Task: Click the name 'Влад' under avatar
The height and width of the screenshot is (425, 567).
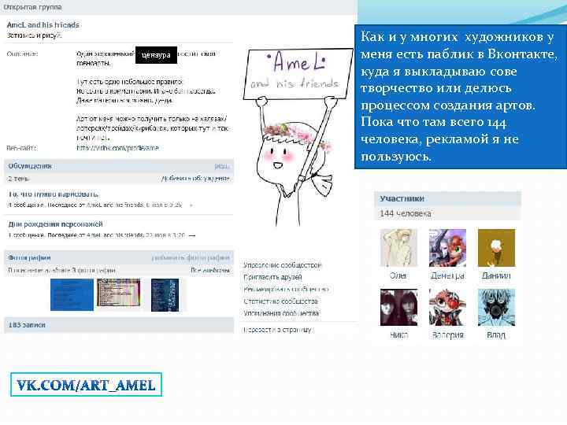Action: (496, 335)
